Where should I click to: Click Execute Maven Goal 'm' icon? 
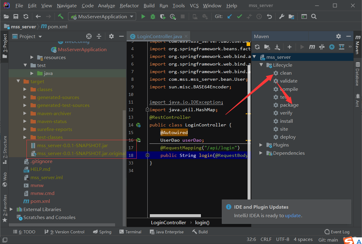(x=312, y=47)
